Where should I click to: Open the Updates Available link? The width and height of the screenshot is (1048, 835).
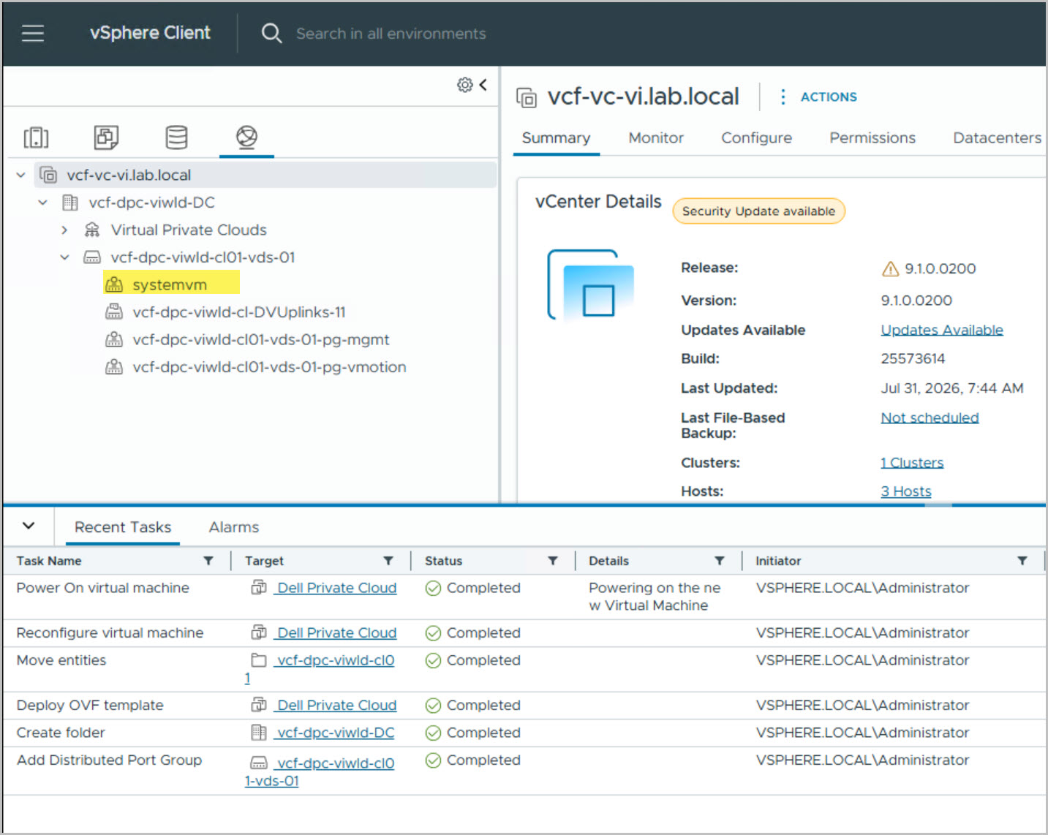[x=942, y=330]
